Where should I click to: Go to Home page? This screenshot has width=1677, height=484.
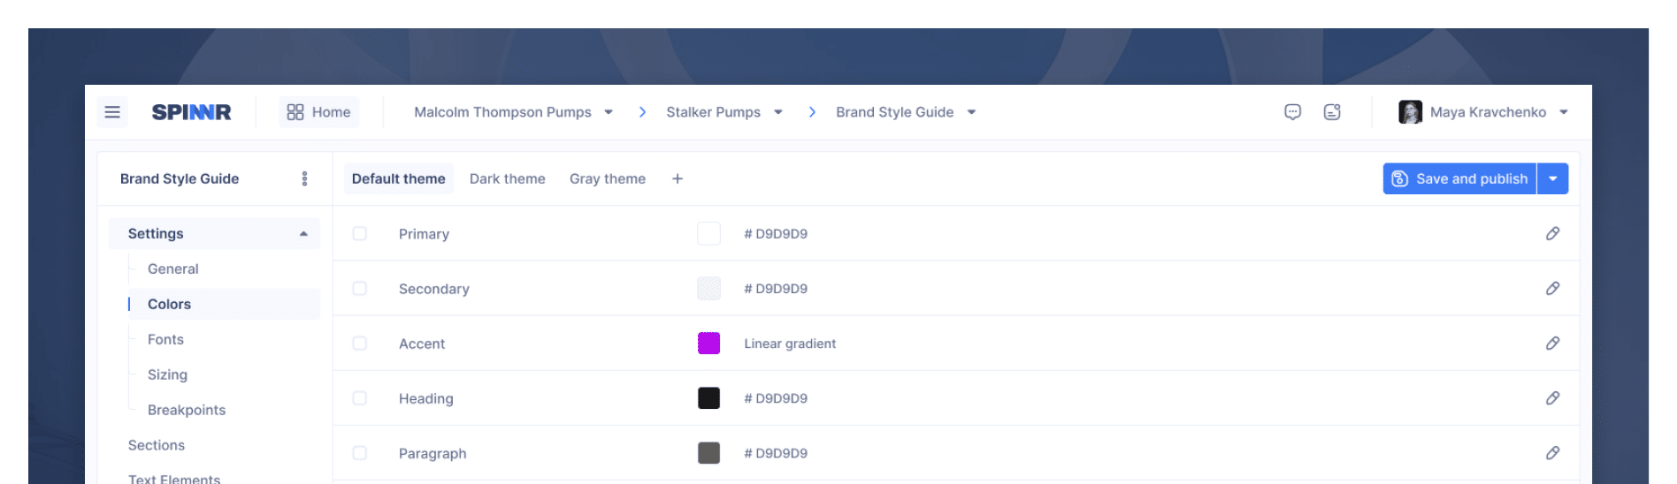point(319,112)
